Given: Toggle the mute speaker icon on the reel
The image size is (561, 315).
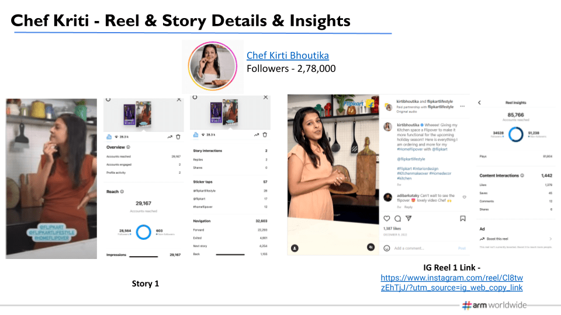Looking at the screenshot, I should pos(370,247).
